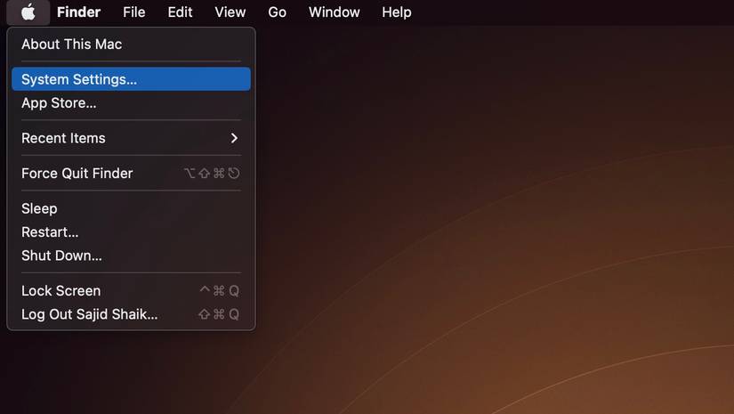Open App Store… from Apple menu
The height and width of the screenshot is (414, 734).
click(131, 102)
